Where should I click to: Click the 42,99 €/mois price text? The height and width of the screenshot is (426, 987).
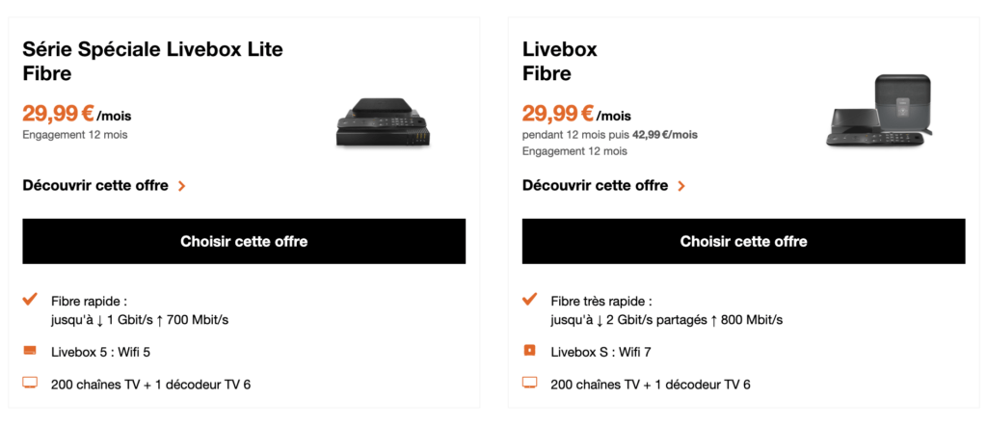(665, 135)
